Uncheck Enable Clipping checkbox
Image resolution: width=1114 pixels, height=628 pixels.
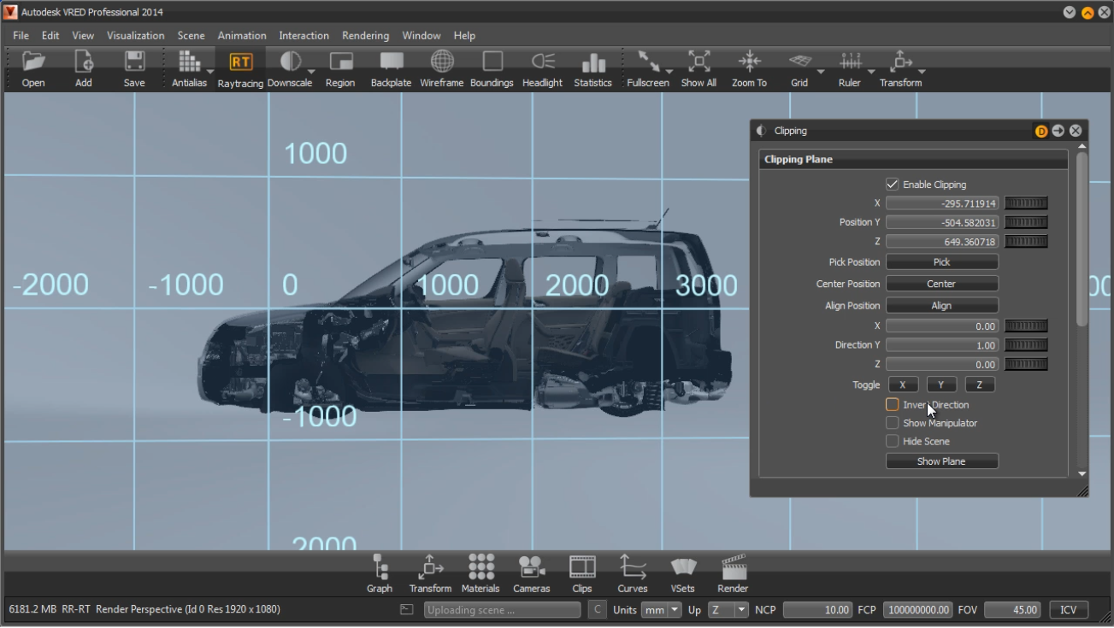pyautogui.click(x=892, y=185)
